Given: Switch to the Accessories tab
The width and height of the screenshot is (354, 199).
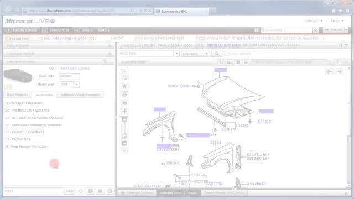Looking at the screenshot, I should click(x=44, y=95).
